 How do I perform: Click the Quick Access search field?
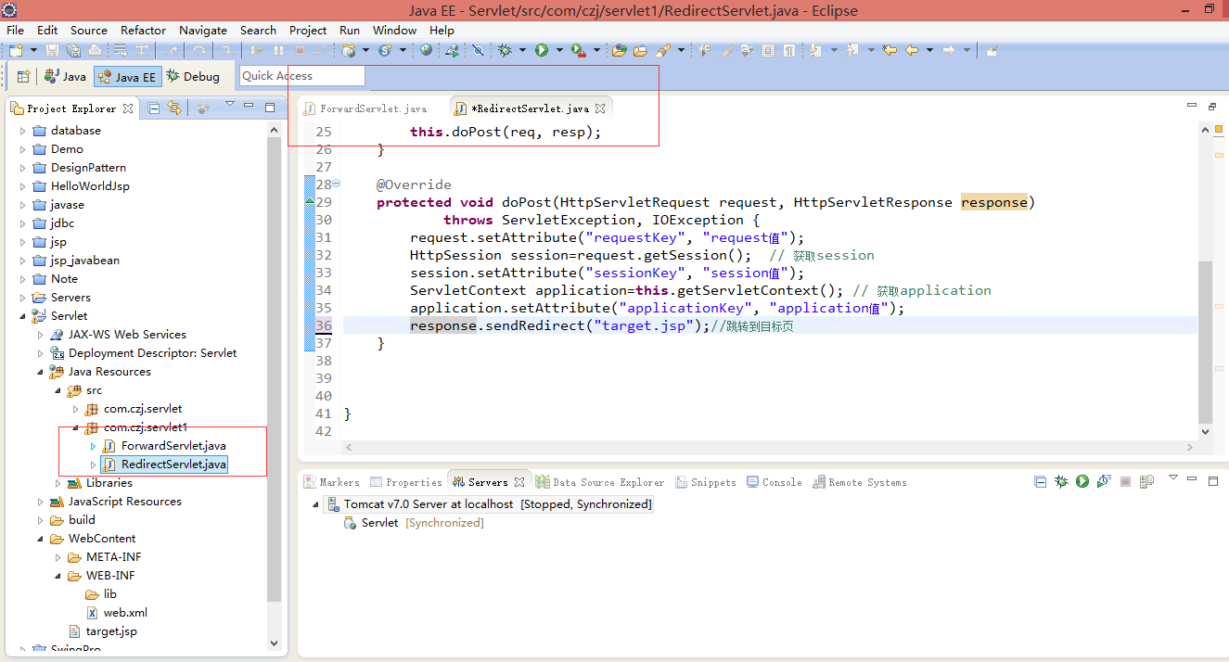click(x=302, y=76)
